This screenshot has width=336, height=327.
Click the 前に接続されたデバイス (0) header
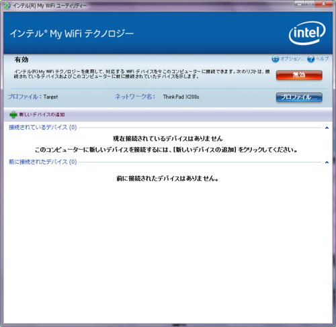pos(43,162)
